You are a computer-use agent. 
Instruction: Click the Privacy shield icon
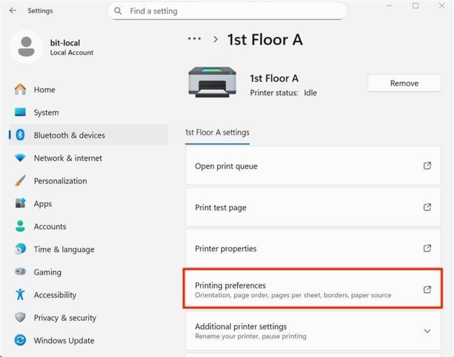pos(20,317)
